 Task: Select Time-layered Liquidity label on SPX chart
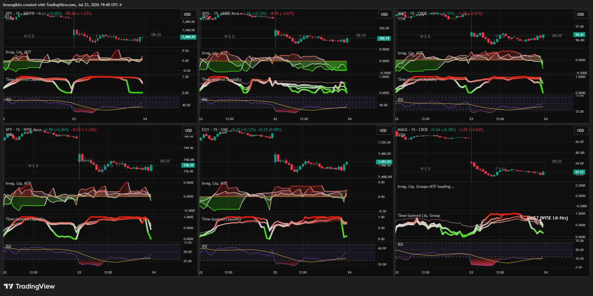[25, 79]
